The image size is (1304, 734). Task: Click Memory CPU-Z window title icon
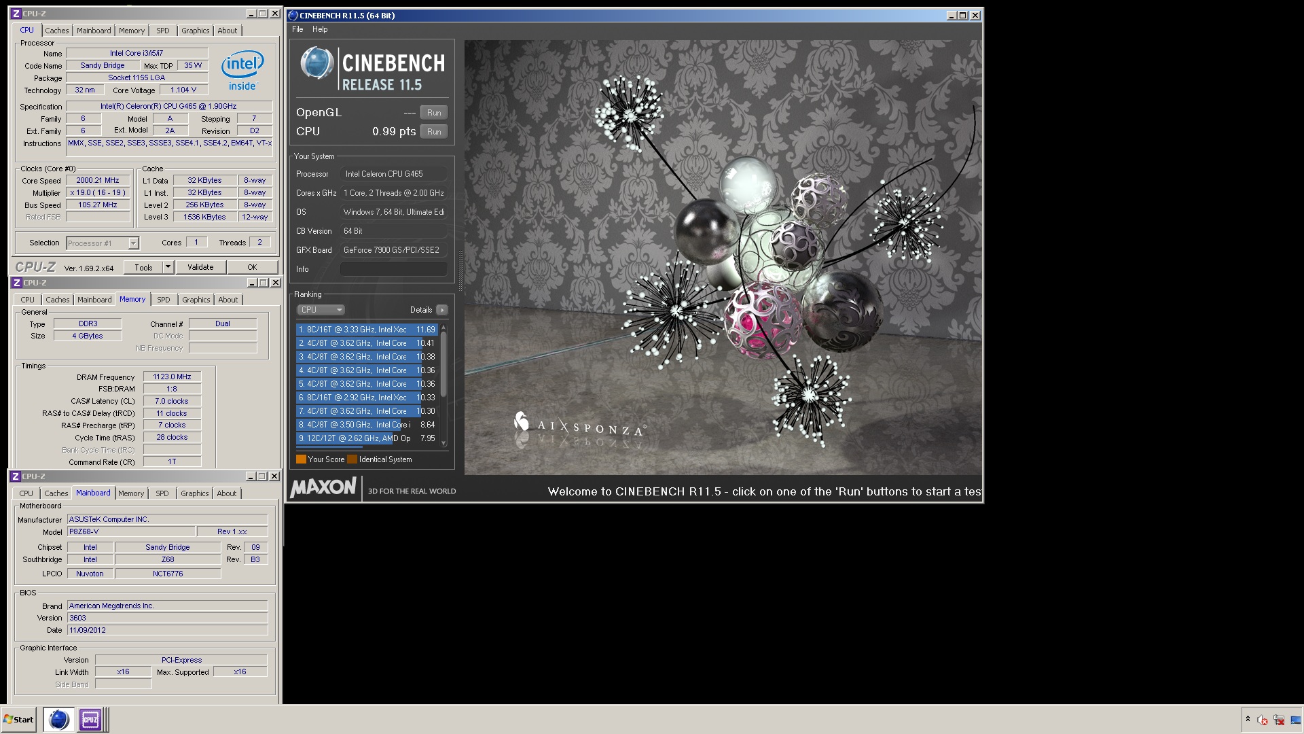coord(17,283)
